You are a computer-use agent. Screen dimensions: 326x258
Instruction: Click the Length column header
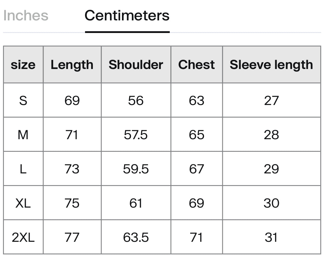(x=72, y=65)
